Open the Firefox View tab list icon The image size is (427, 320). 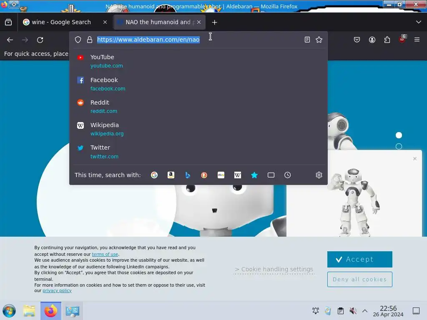click(x=8, y=22)
